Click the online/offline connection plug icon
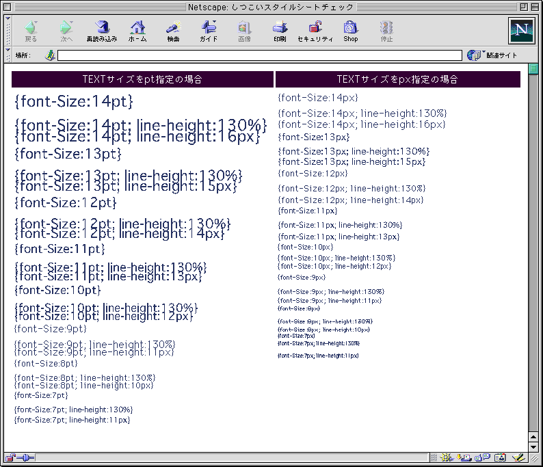The width and height of the screenshot is (543, 467). pyautogui.click(x=25, y=457)
